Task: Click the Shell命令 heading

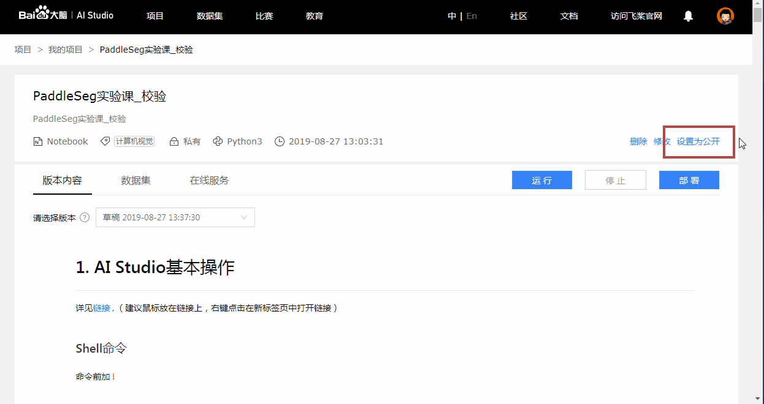Action: (x=101, y=348)
